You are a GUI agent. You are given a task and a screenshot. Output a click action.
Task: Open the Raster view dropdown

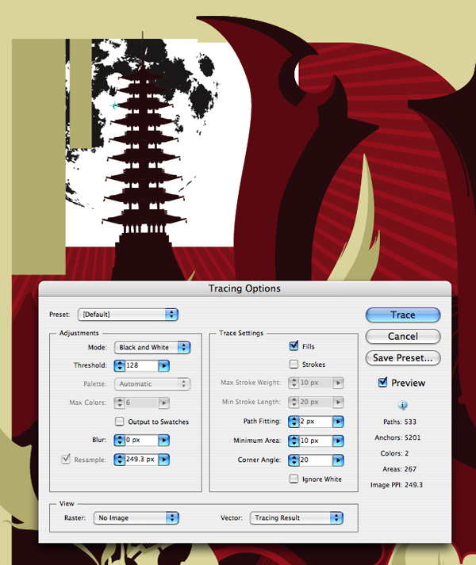point(136,517)
